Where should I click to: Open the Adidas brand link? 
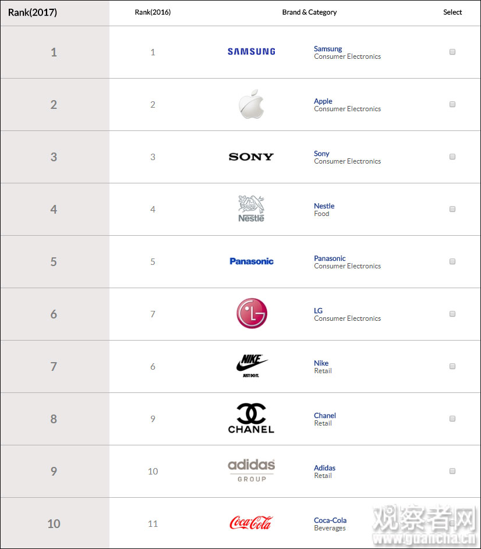pyautogui.click(x=324, y=467)
